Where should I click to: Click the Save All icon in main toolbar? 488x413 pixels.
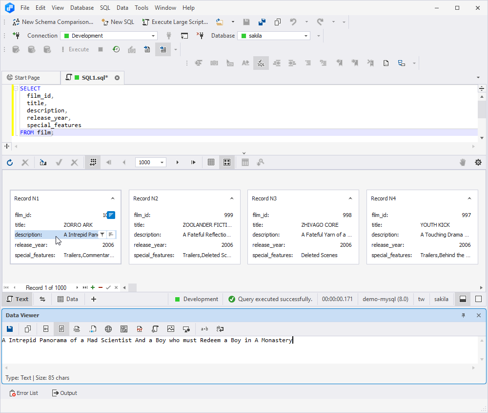[262, 22]
